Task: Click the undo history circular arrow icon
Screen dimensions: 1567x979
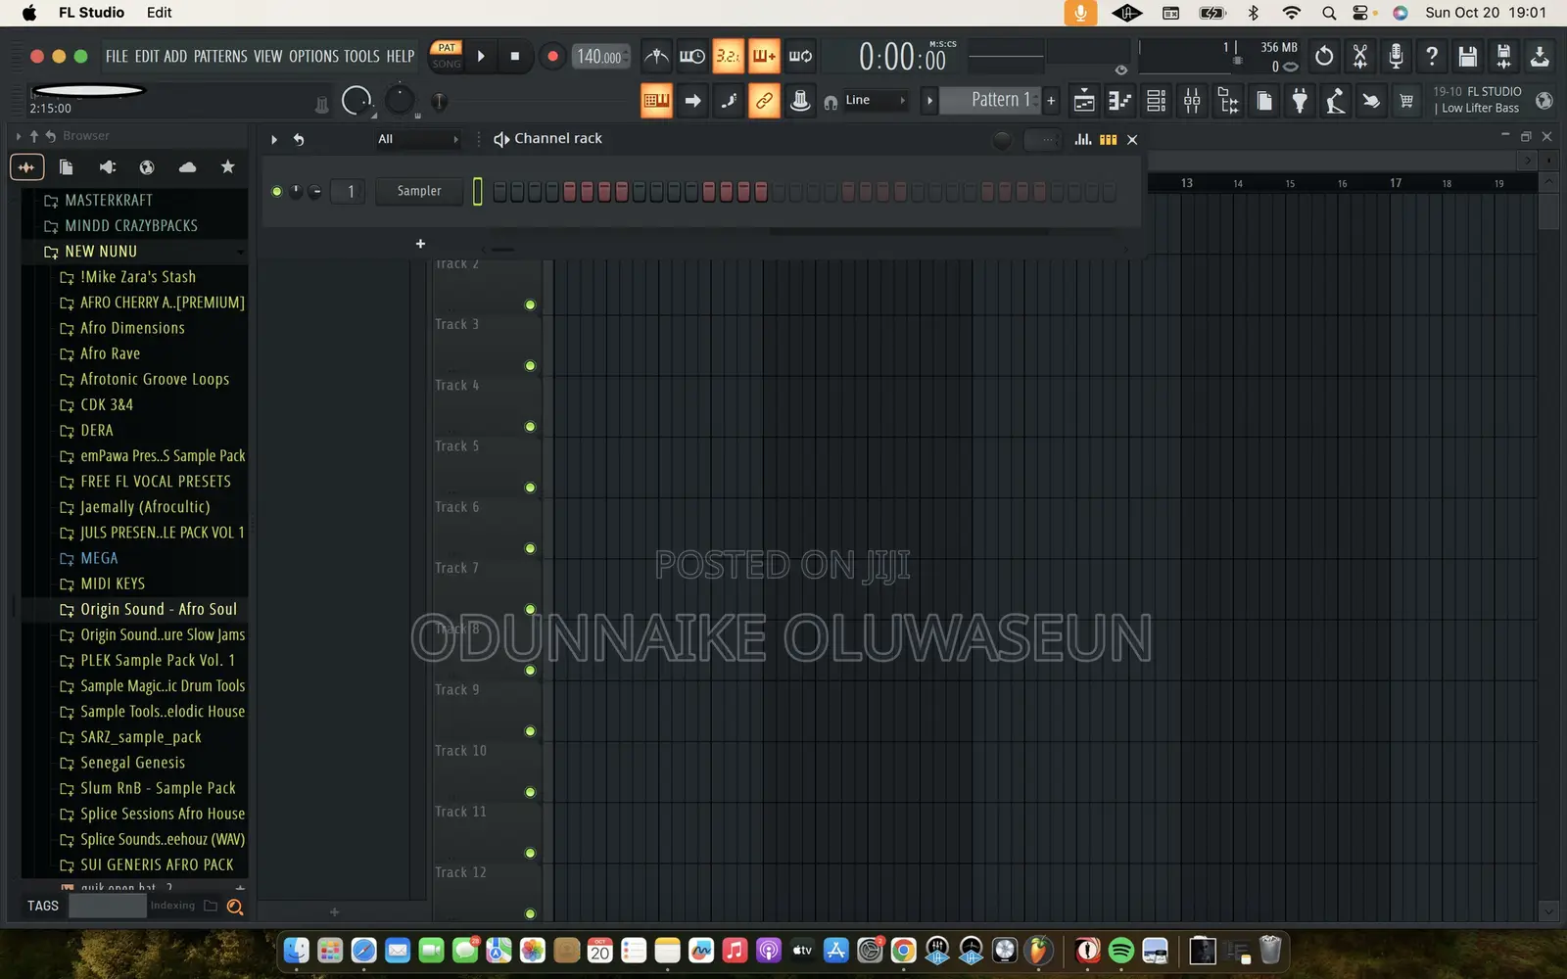Action: [x=1324, y=56]
